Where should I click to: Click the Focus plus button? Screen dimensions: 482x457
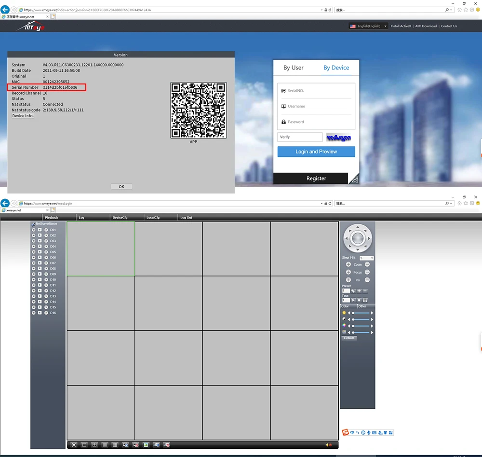[348, 272]
